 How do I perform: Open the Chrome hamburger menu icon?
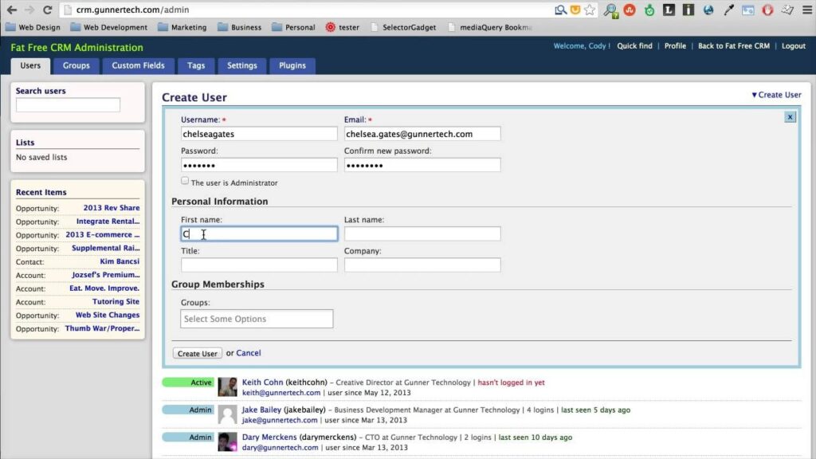806,10
